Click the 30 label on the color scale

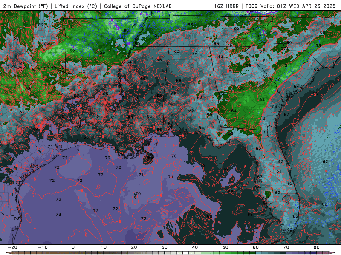point(165,247)
